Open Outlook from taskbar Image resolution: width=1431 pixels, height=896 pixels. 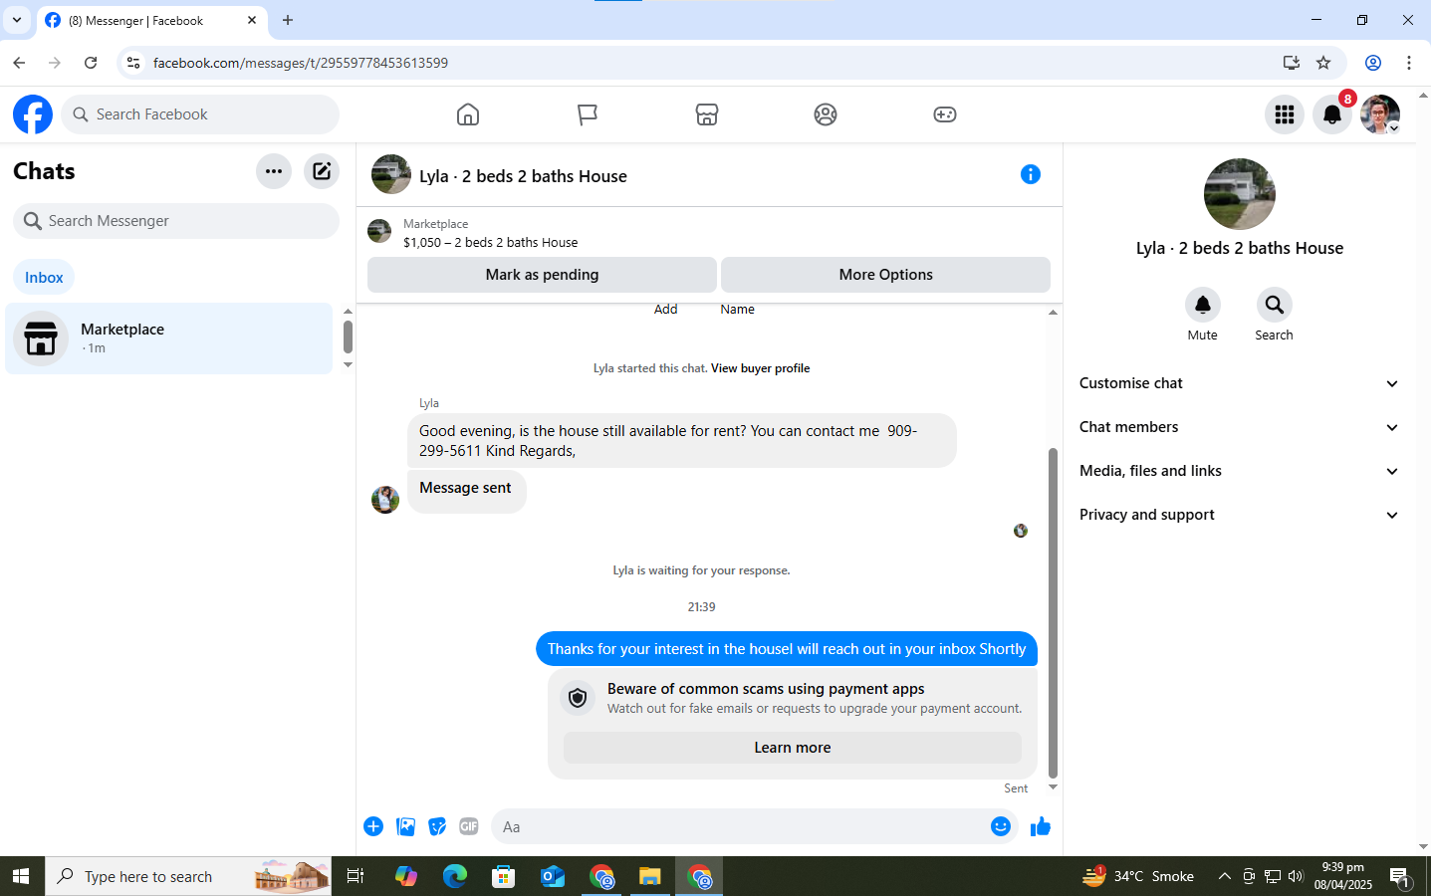click(553, 876)
